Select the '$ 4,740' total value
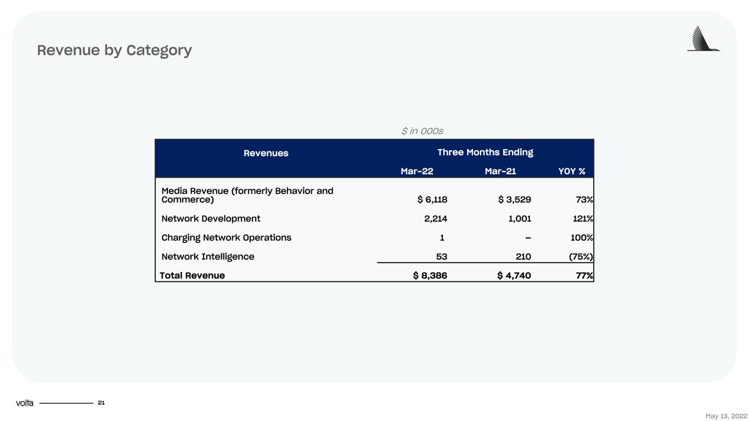 514,275
